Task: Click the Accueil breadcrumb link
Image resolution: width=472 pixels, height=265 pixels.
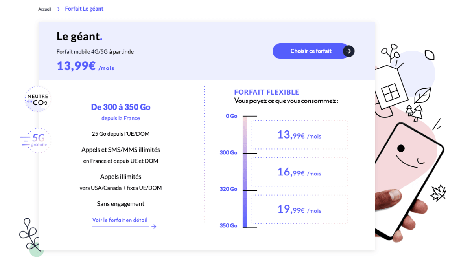Action: [x=44, y=9]
